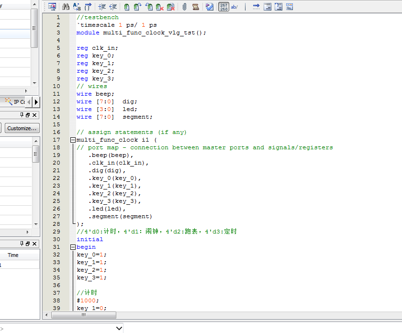Toggle the ab/ whitespace display button

[x=234, y=7]
